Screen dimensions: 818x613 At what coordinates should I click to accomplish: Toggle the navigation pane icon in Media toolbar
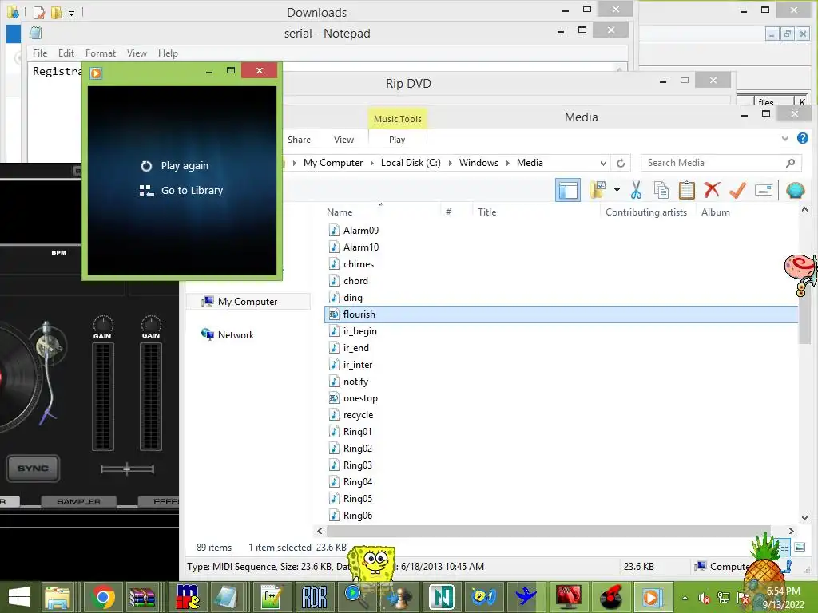[x=568, y=190]
